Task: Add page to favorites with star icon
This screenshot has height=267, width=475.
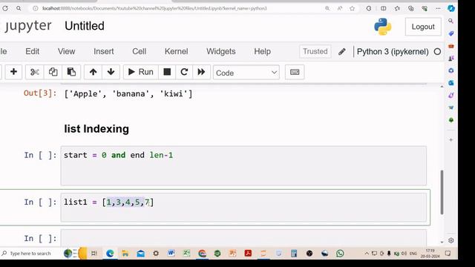Action: tap(352, 8)
